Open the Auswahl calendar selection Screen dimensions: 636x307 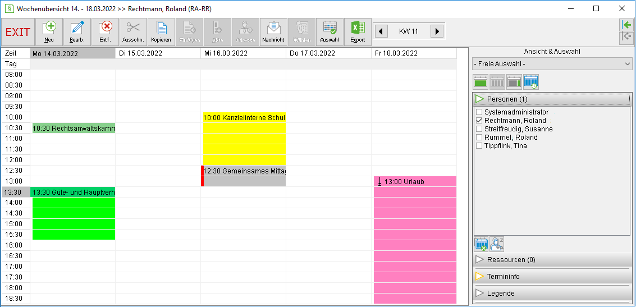click(x=330, y=32)
